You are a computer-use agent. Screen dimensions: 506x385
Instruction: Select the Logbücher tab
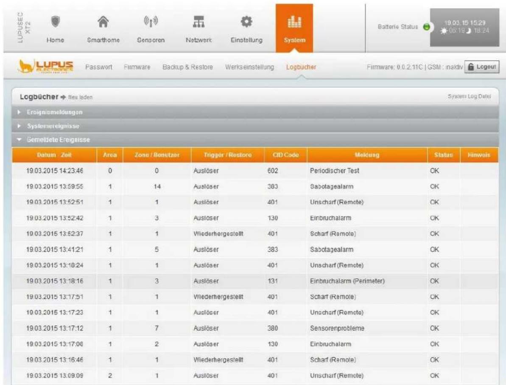[301, 67]
